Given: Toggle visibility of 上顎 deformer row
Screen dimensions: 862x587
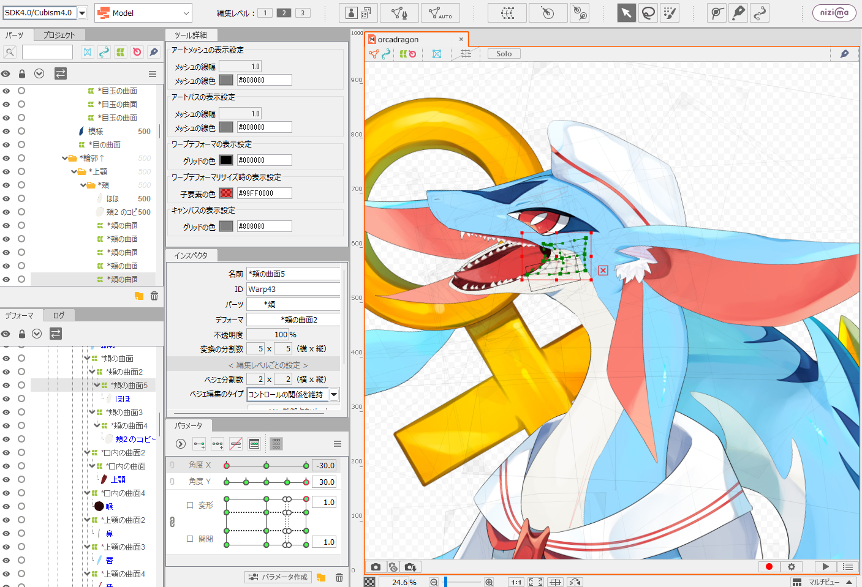Looking at the screenshot, I should tap(6, 479).
